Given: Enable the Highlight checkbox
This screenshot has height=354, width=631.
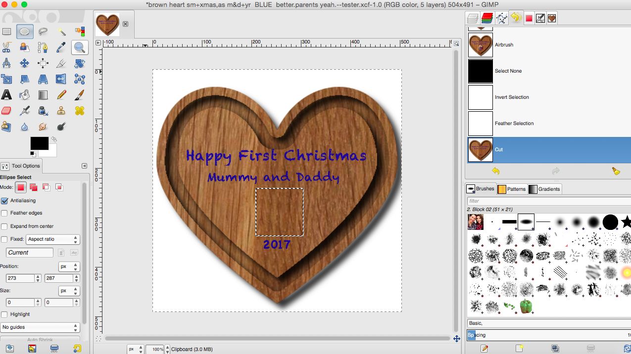Looking at the screenshot, I should (x=5, y=314).
